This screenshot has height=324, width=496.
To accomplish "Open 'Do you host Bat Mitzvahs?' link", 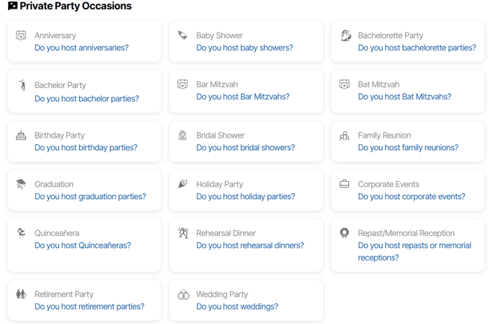I will pyautogui.click(x=404, y=97).
